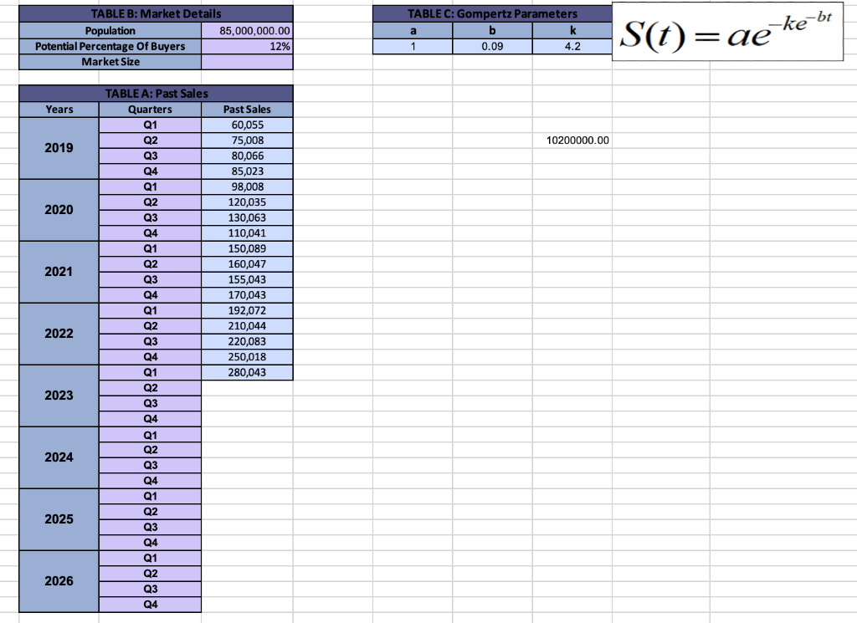Click the empty Market Size value cell
The width and height of the screenshot is (857, 623).
(246, 61)
